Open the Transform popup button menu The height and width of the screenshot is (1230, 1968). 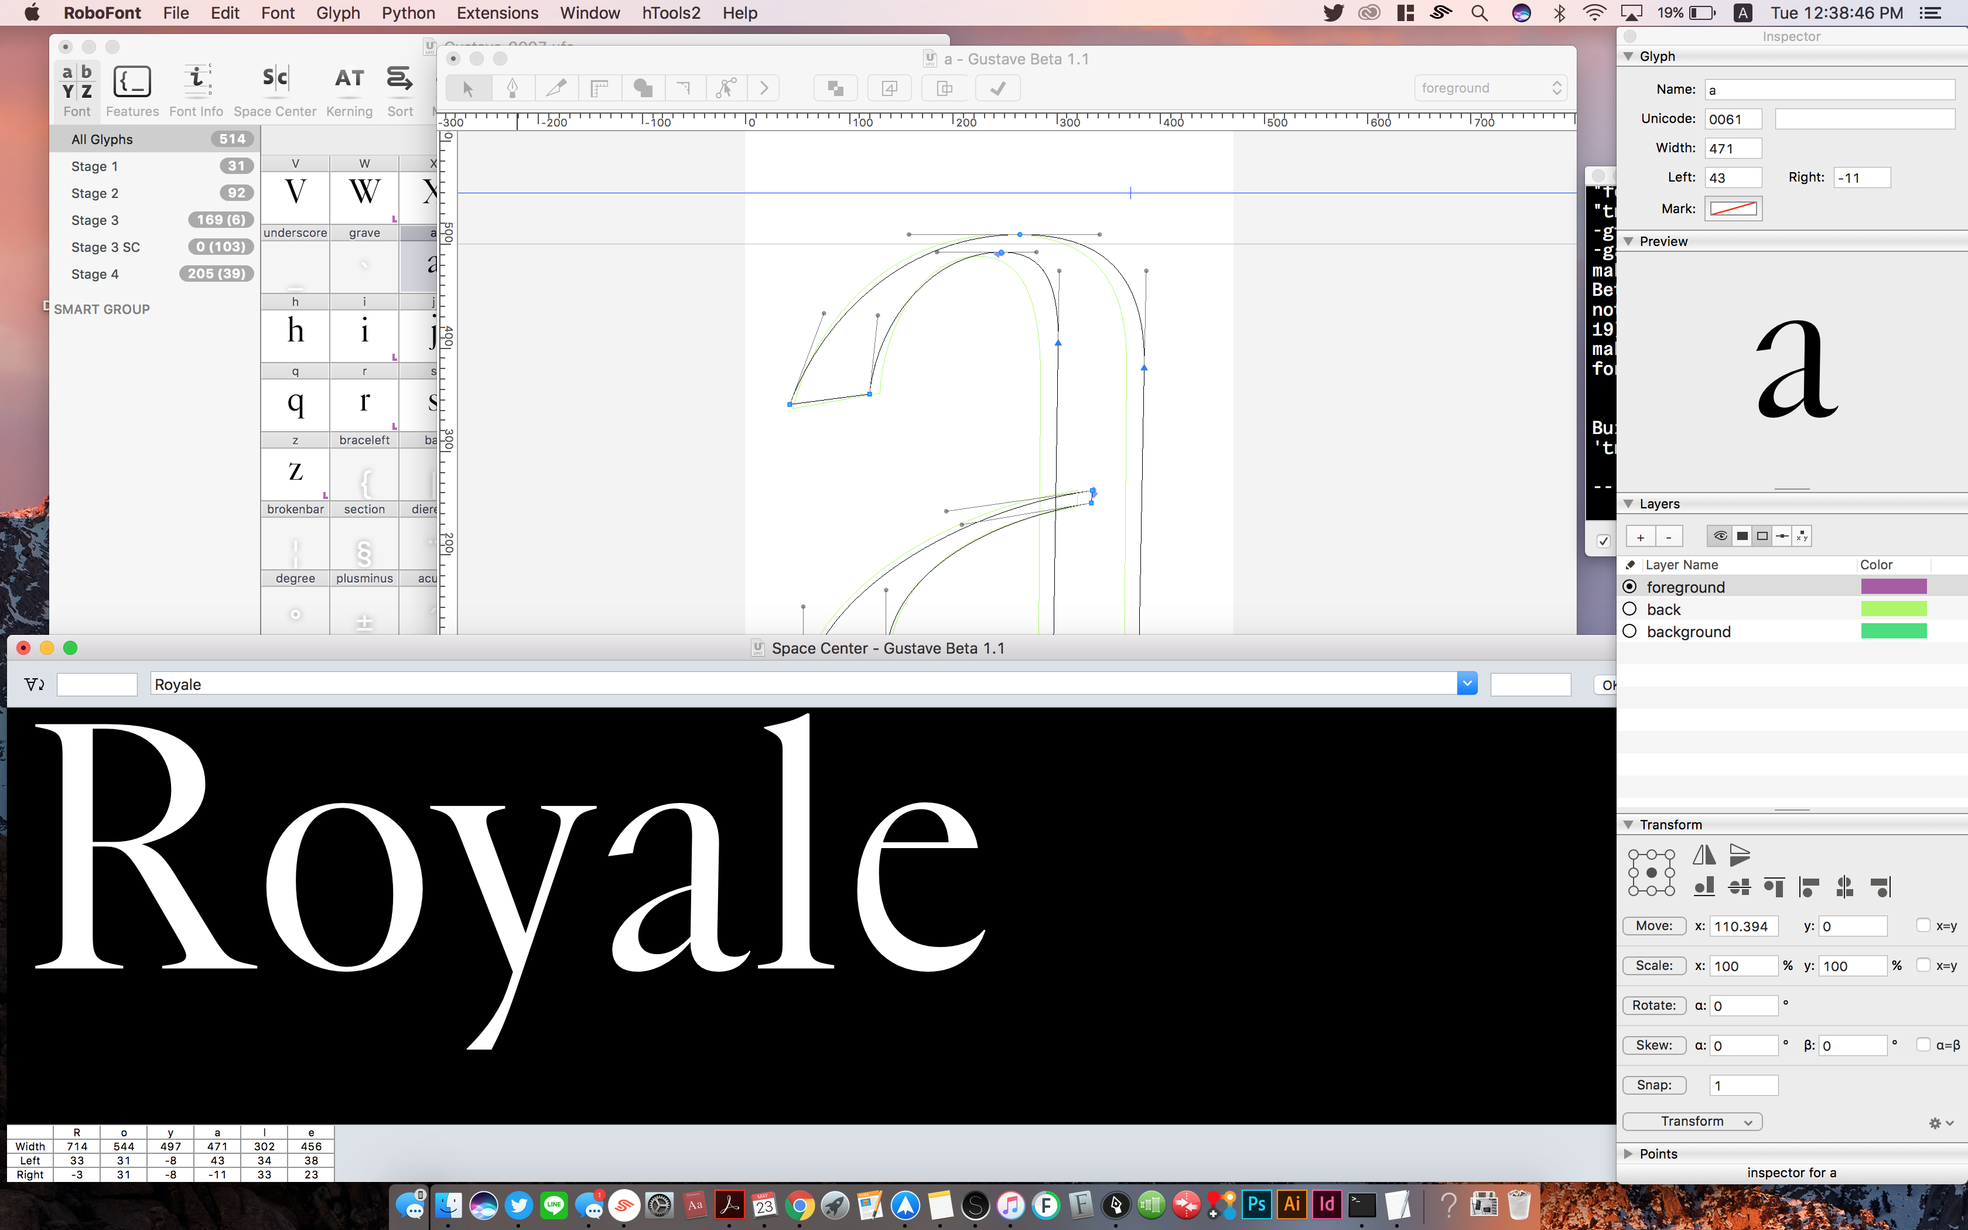pyautogui.click(x=1692, y=1122)
